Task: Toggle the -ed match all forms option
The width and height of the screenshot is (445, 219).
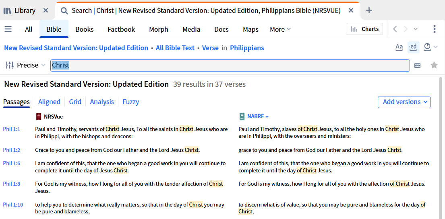Action: (413, 47)
